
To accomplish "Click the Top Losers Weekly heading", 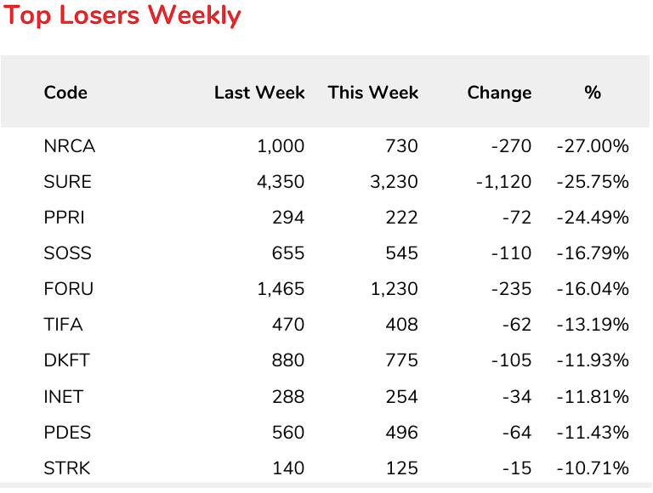I will tap(122, 15).
